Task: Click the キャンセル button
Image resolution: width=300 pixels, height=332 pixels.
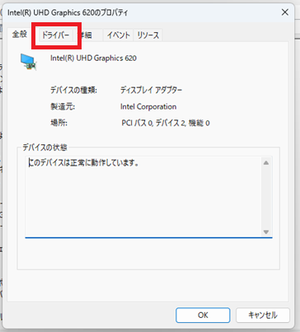Action: [x=263, y=315]
